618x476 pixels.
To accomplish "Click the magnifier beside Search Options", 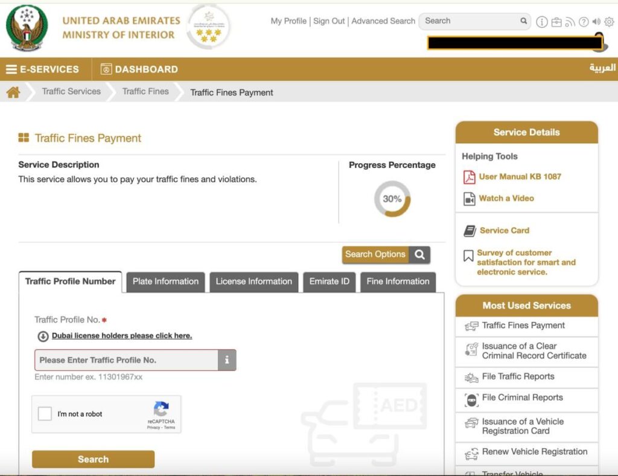I will coord(419,255).
